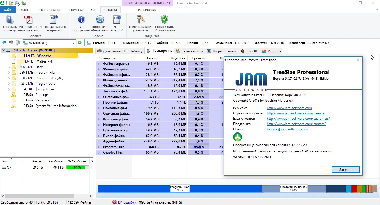The image size is (380, 205).
Task: Click the red error icon in status bar
Action: pos(114,202)
